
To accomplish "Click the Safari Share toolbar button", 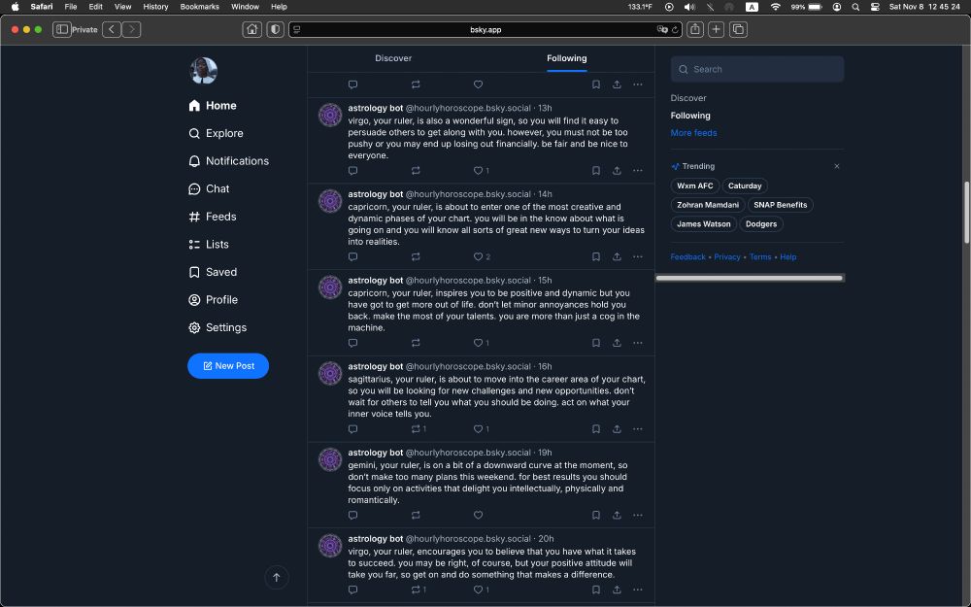I will tap(695, 29).
